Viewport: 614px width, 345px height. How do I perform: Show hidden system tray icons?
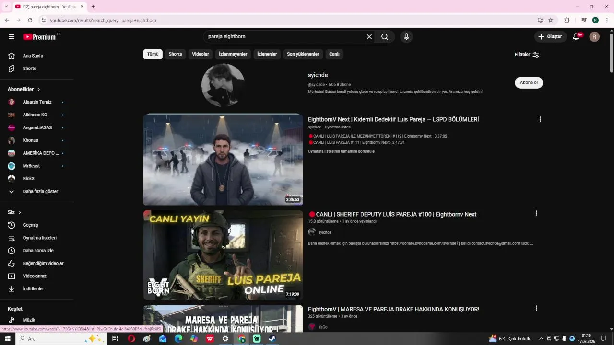tap(542, 339)
